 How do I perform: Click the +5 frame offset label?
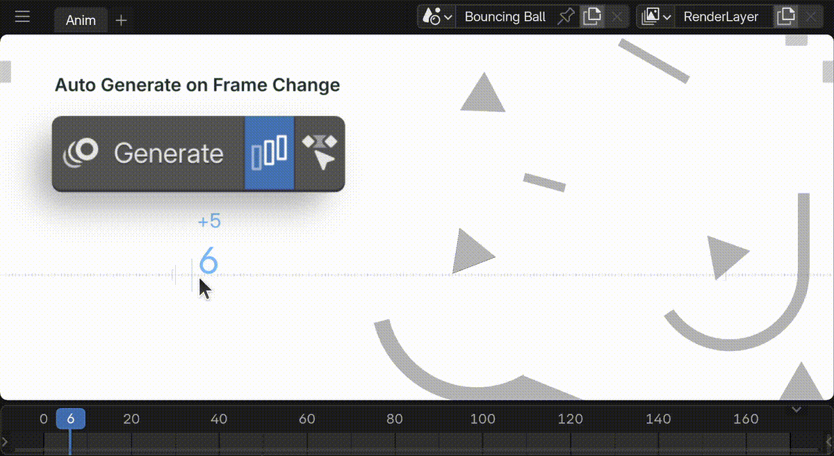(209, 222)
